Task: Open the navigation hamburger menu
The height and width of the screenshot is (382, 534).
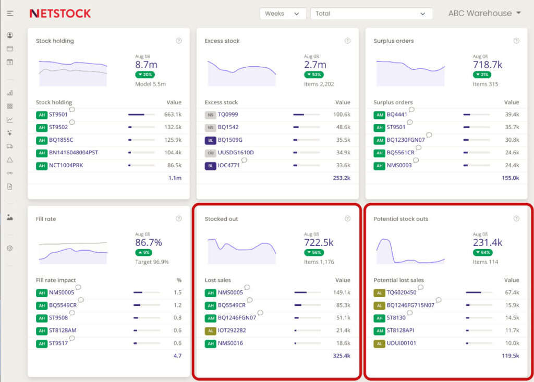Action: pos(9,13)
